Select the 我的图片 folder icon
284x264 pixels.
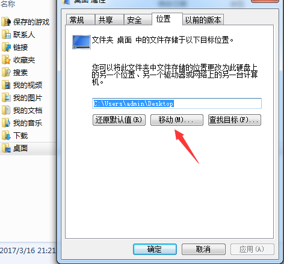pos(6,97)
